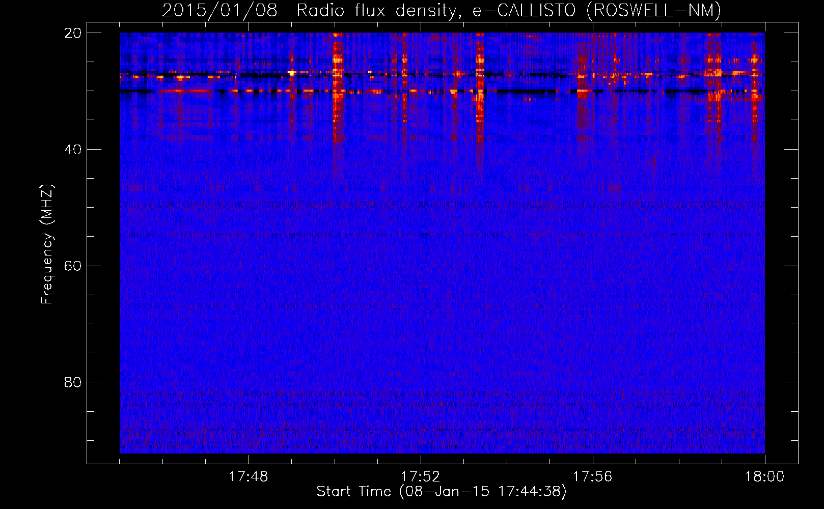The width and height of the screenshot is (824, 509).
Task: Click the '17:56' time tick label
Action: click(592, 477)
